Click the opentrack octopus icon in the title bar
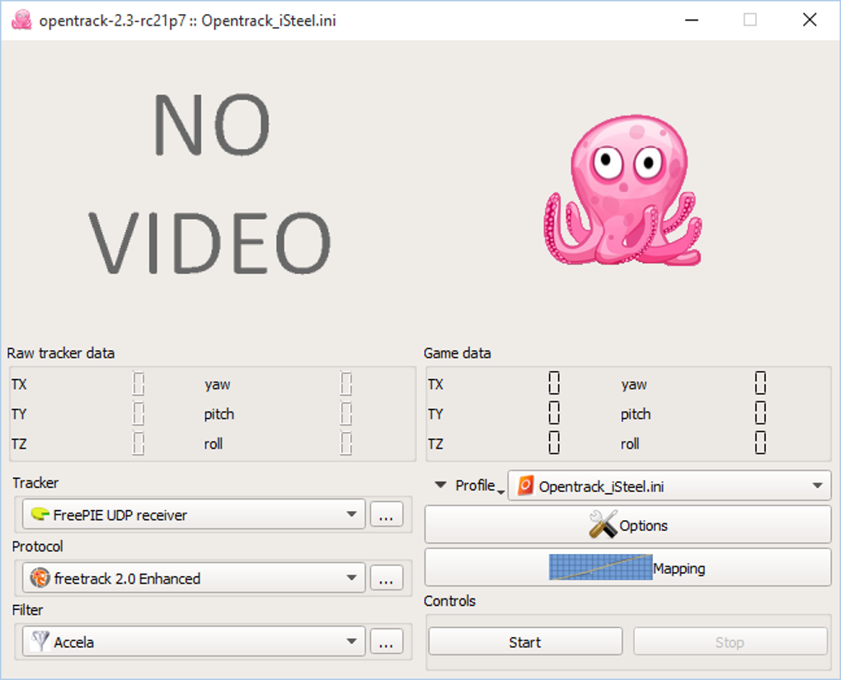Image resolution: width=841 pixels, height=680 pixels. 21,21
